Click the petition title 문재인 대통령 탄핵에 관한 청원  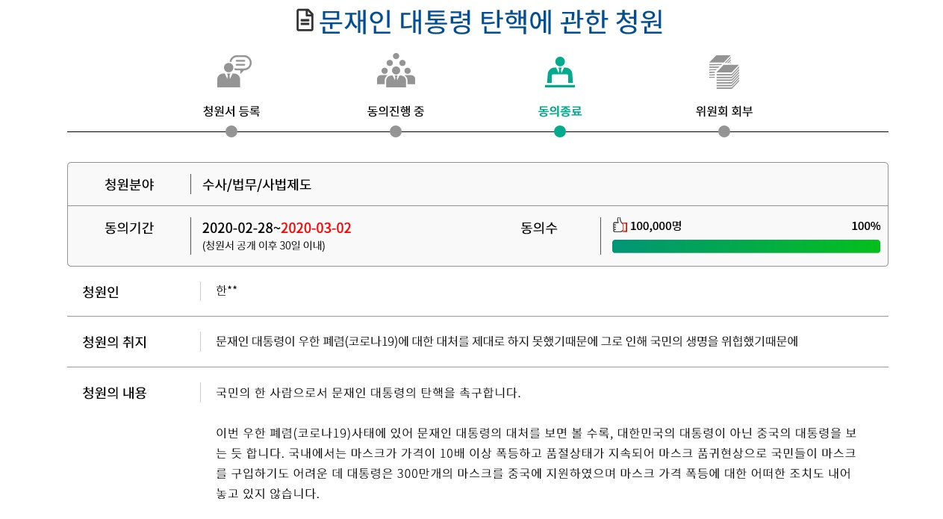491,22
